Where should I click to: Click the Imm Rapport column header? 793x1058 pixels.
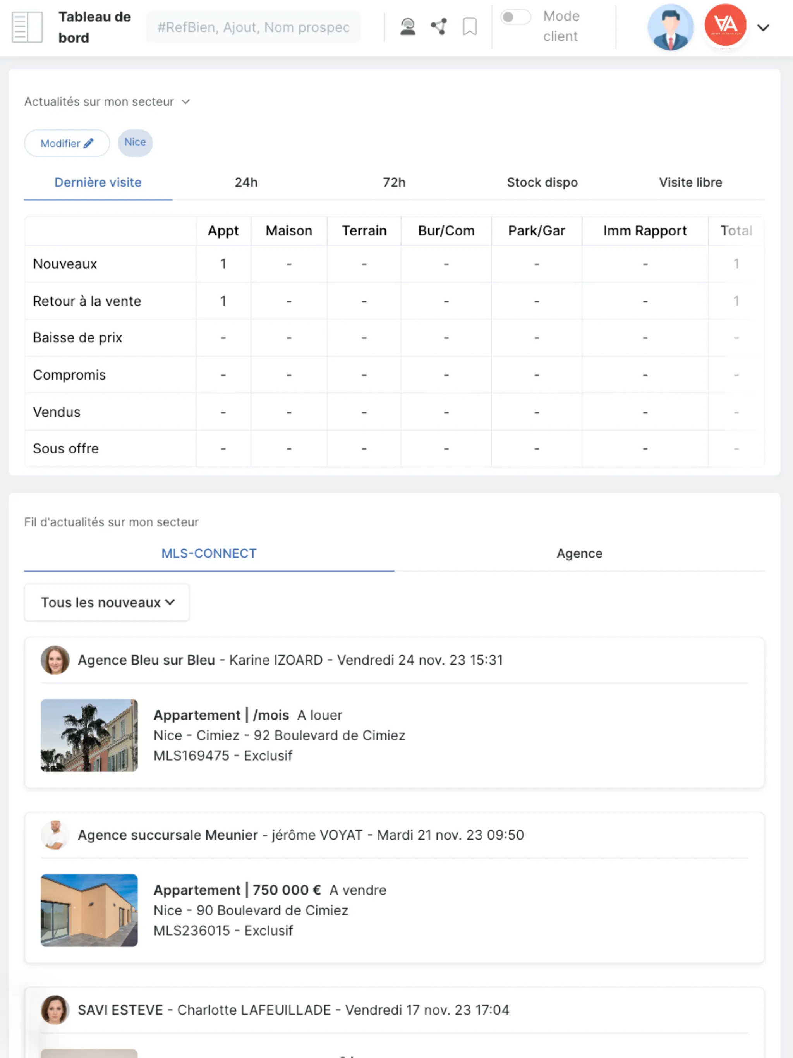point(645,231)
